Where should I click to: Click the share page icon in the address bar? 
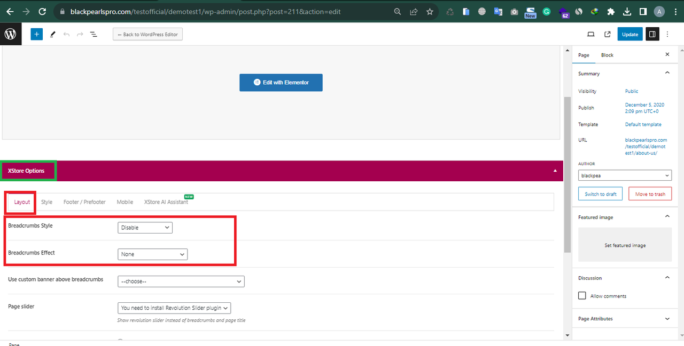pyautogui.click(x=414, y=11)
